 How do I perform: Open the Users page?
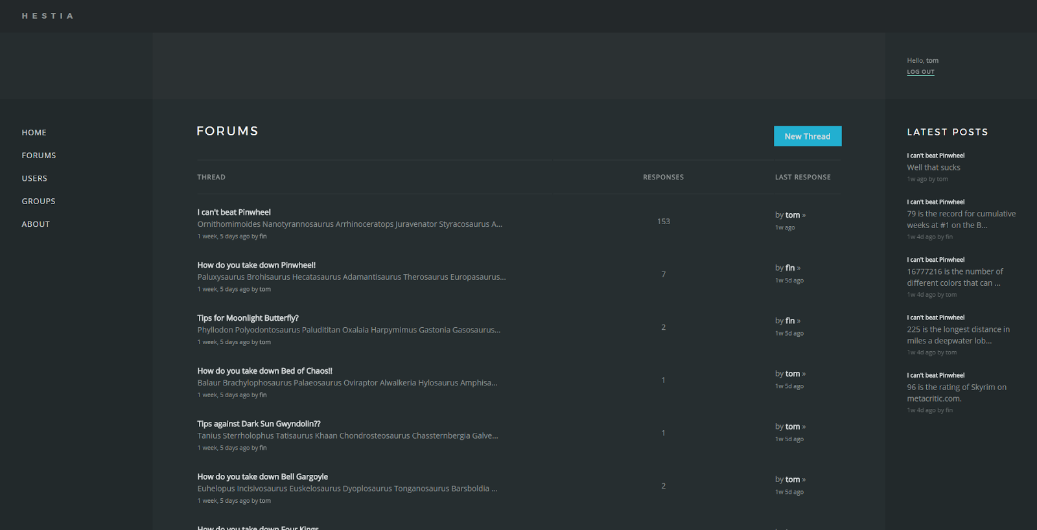point(34,178)
